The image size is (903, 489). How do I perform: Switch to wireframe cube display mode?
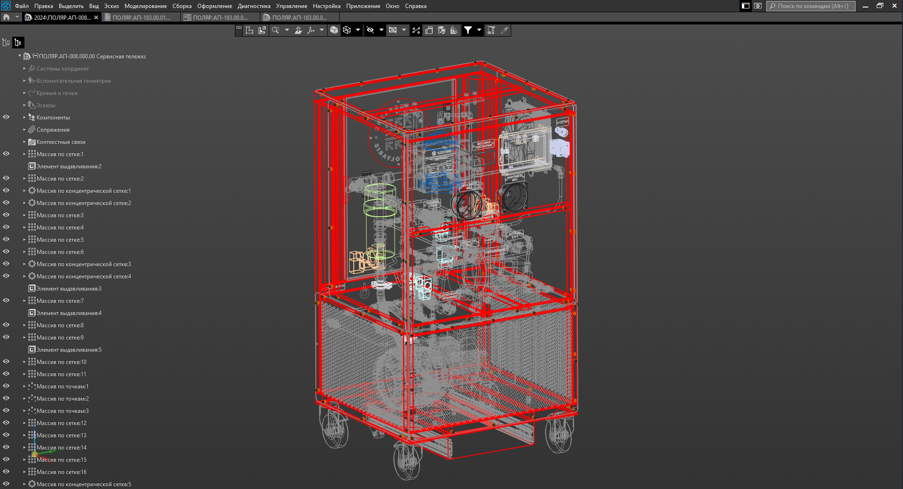347,30
